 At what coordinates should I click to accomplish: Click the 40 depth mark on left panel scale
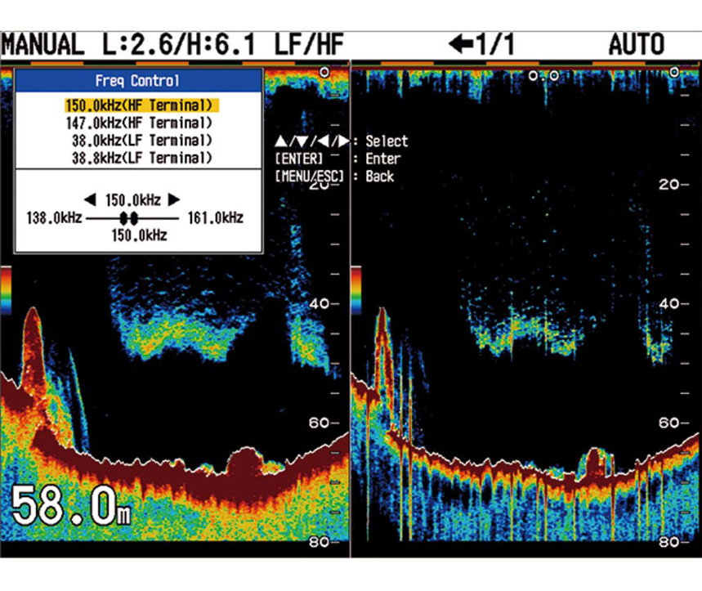point(320,303)
